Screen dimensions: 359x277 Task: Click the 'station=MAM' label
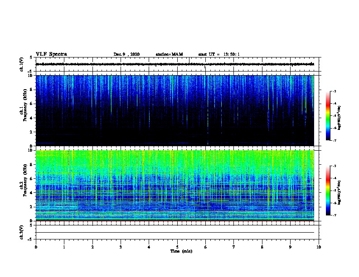click(x=169, y=54)
